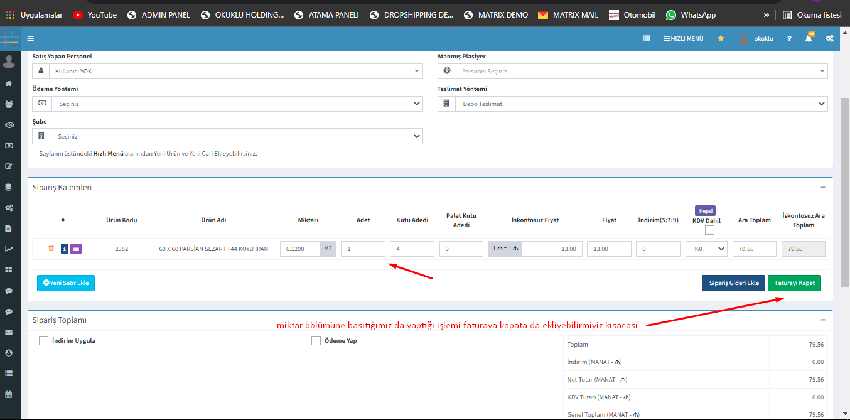Click the favorites star icon

721,38
